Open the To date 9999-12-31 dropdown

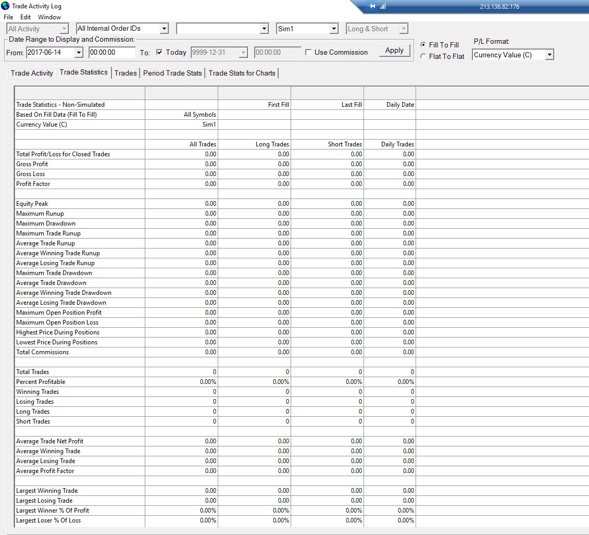pyautogui.click(x=243, y=52)
